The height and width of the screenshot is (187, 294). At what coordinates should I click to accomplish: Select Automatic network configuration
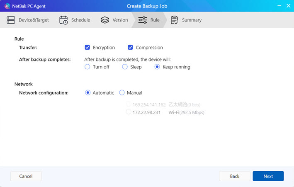(x=87, y=93)
